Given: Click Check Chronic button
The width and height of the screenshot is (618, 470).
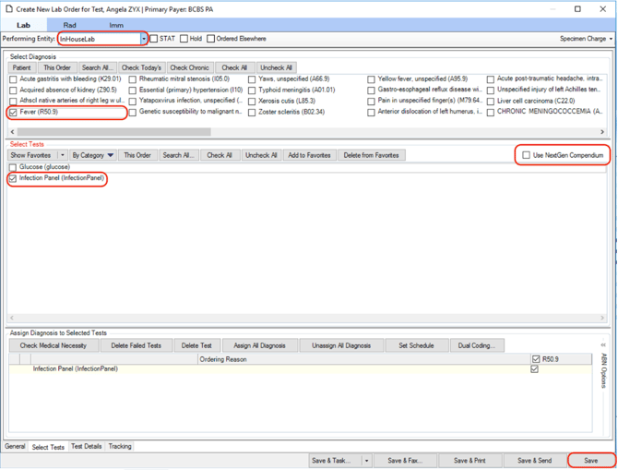Looking at the screenshot, I should 190,67.
